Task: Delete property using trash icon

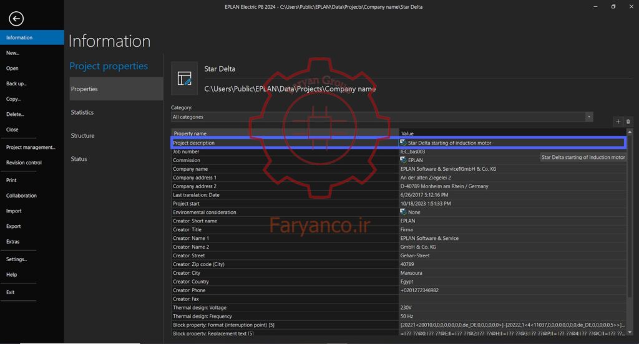Action: tap(628, 122)
